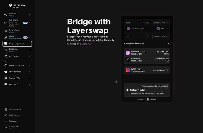Click the ImmutableX balance row
The width and height of the screenshot is (203, 133).
147,60
